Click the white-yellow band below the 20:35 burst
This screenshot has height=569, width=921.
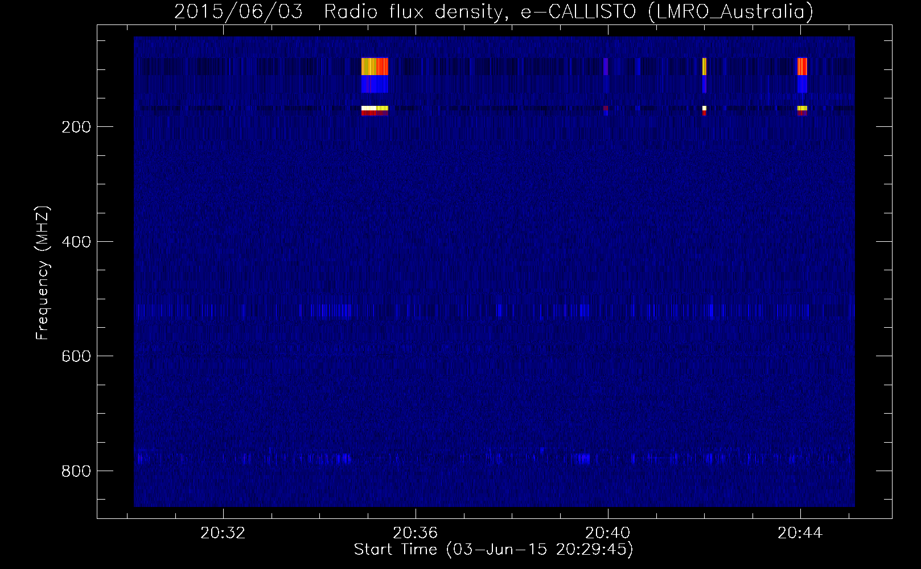375,108
